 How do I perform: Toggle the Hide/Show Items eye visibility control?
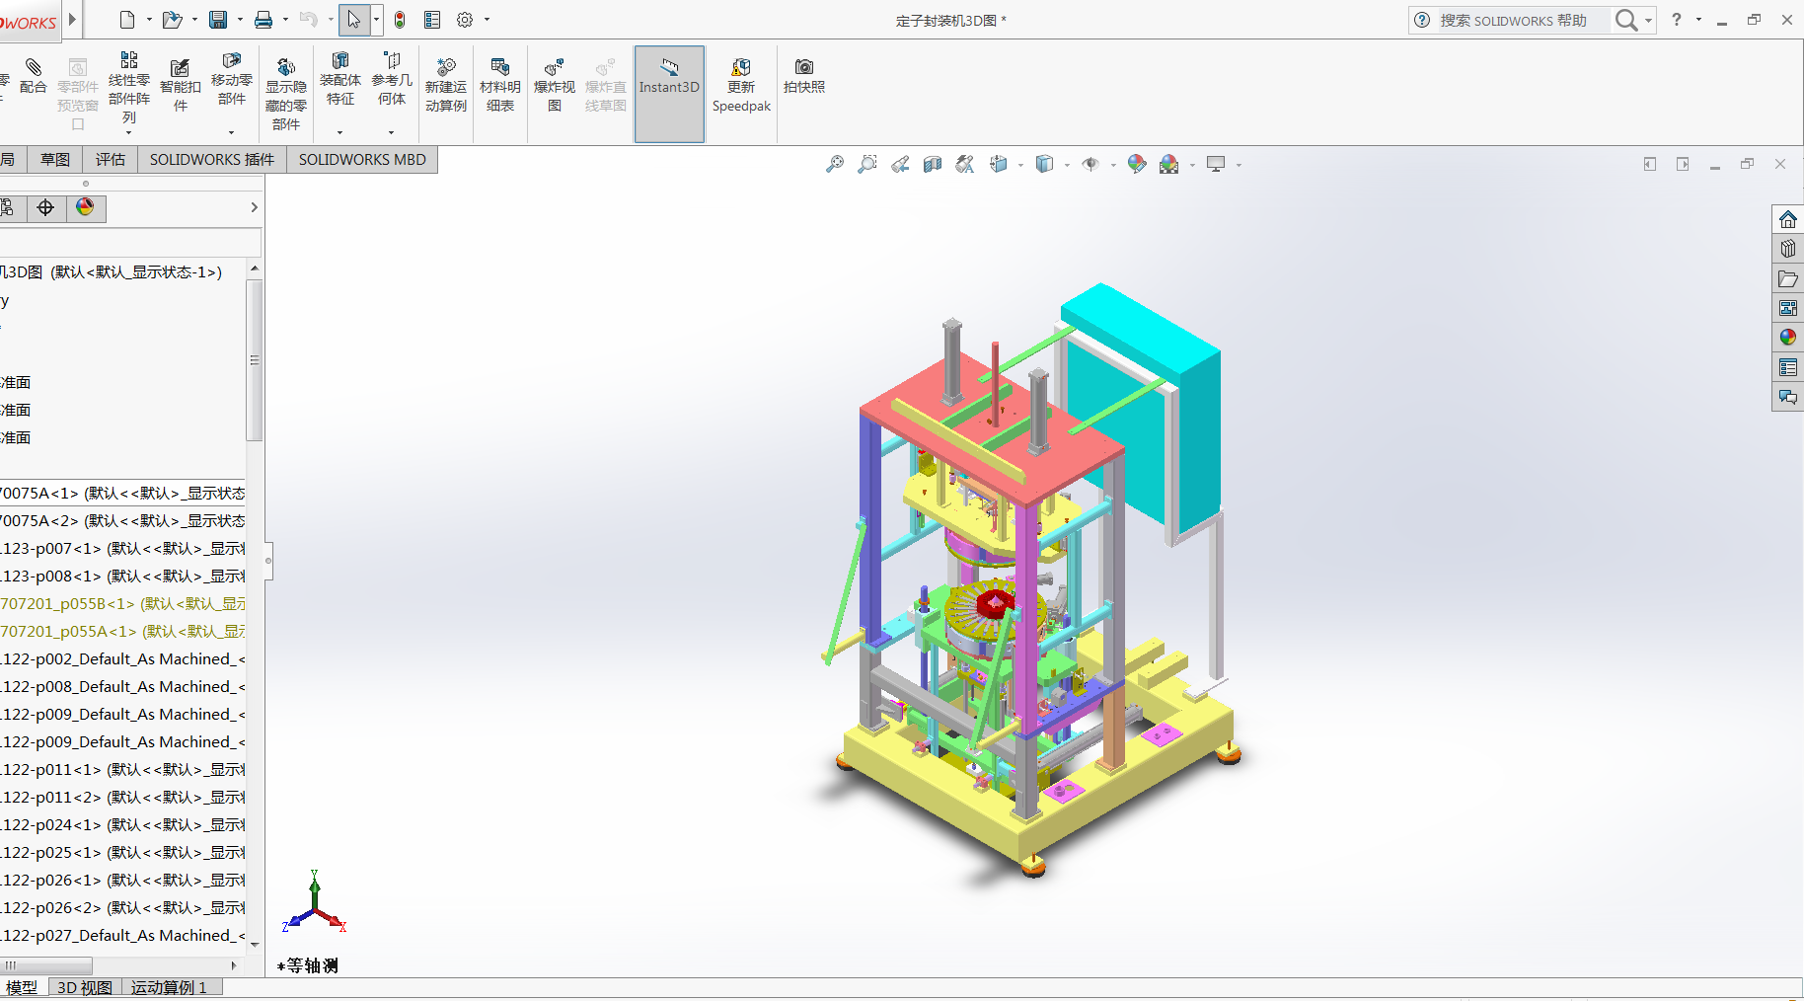click(x=1090, y=164)
